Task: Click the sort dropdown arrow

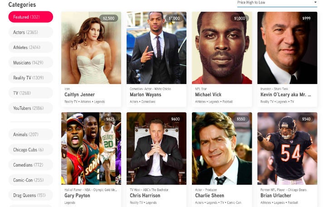Action: coord(315,2)
